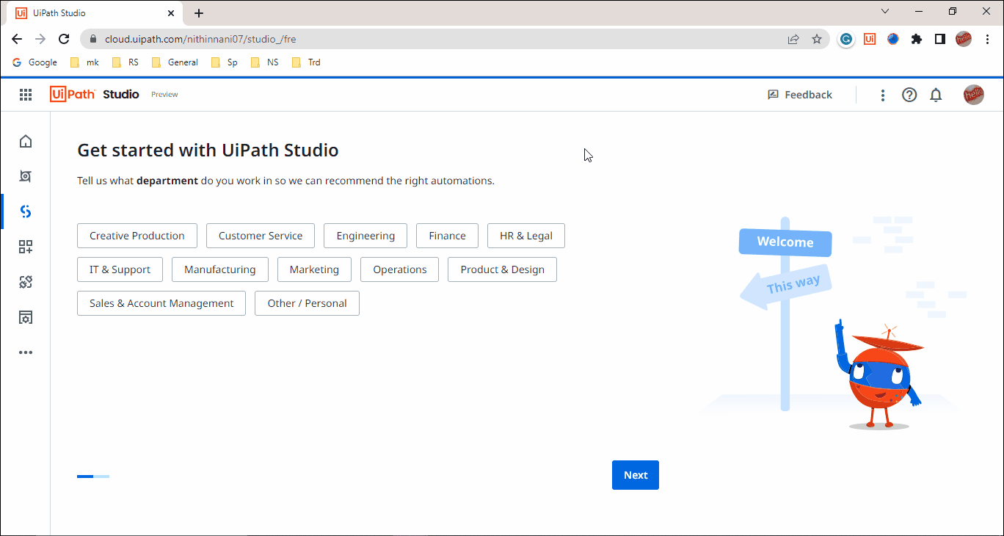Click the onboarding step progress indicator
The image size is (1004, 536).
(x=93, y=477)
